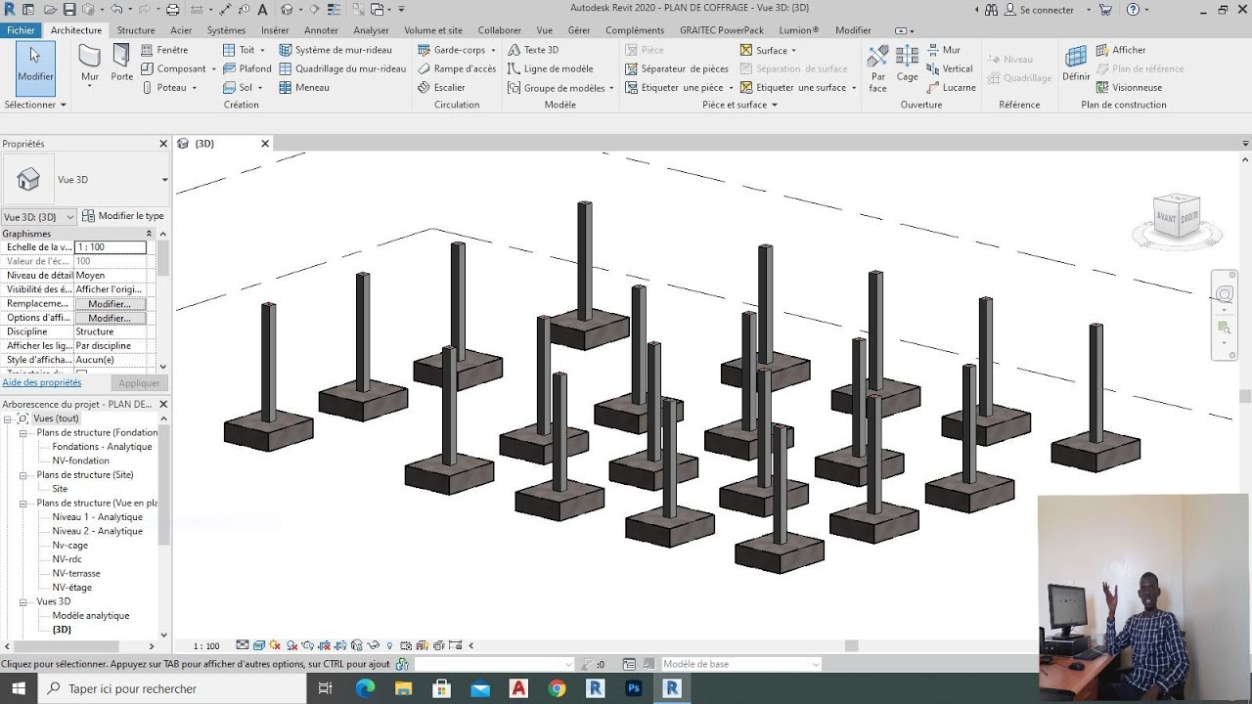Collapse Plans de structure (Site) node

pos(24,475)
